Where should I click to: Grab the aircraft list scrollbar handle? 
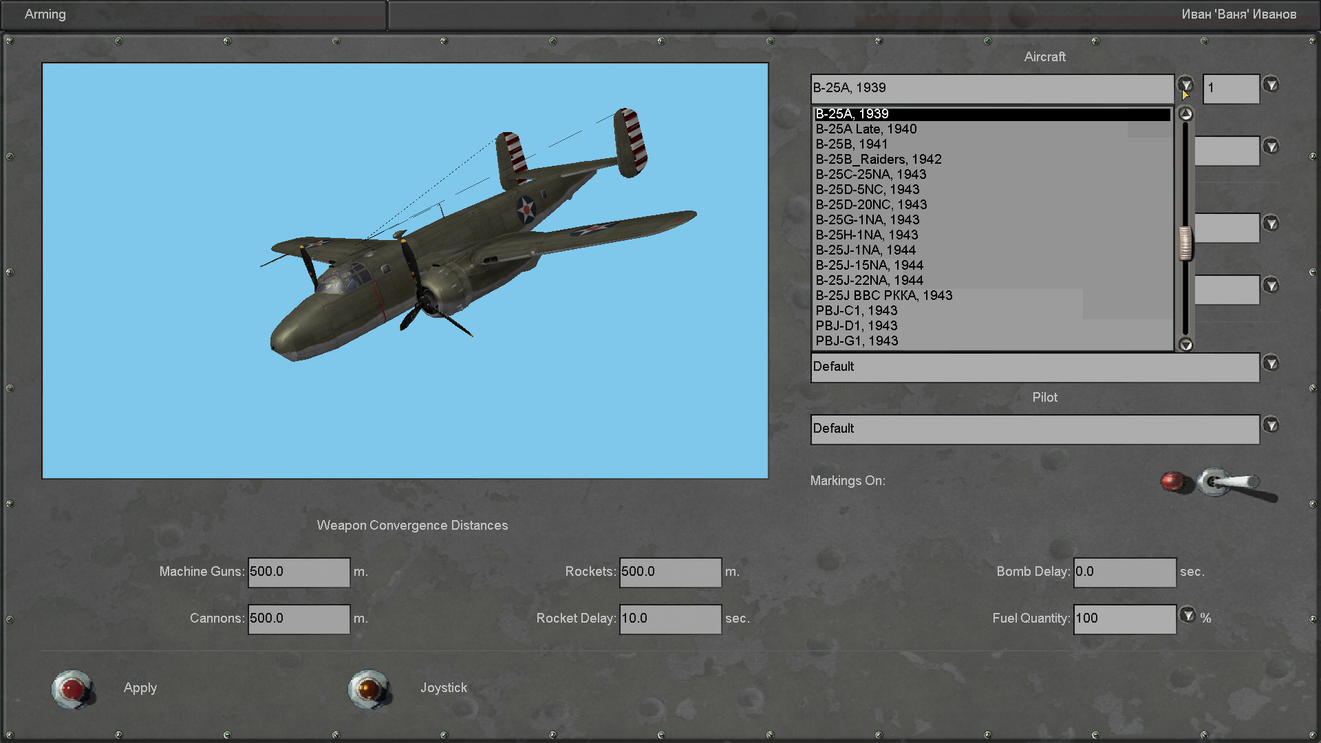click(x=1185, y=244)
